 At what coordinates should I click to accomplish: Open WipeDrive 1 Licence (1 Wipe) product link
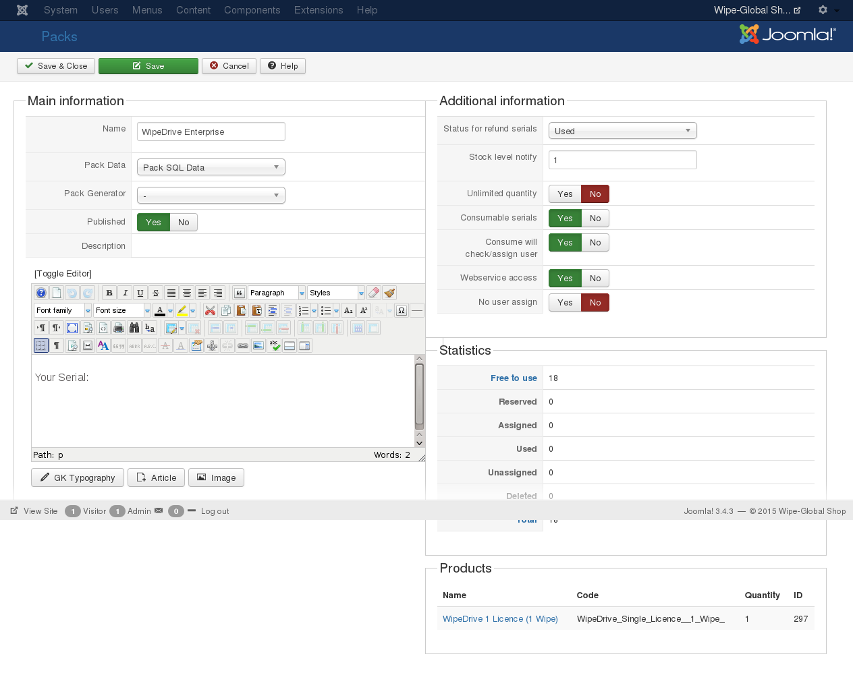coord(500,619)
